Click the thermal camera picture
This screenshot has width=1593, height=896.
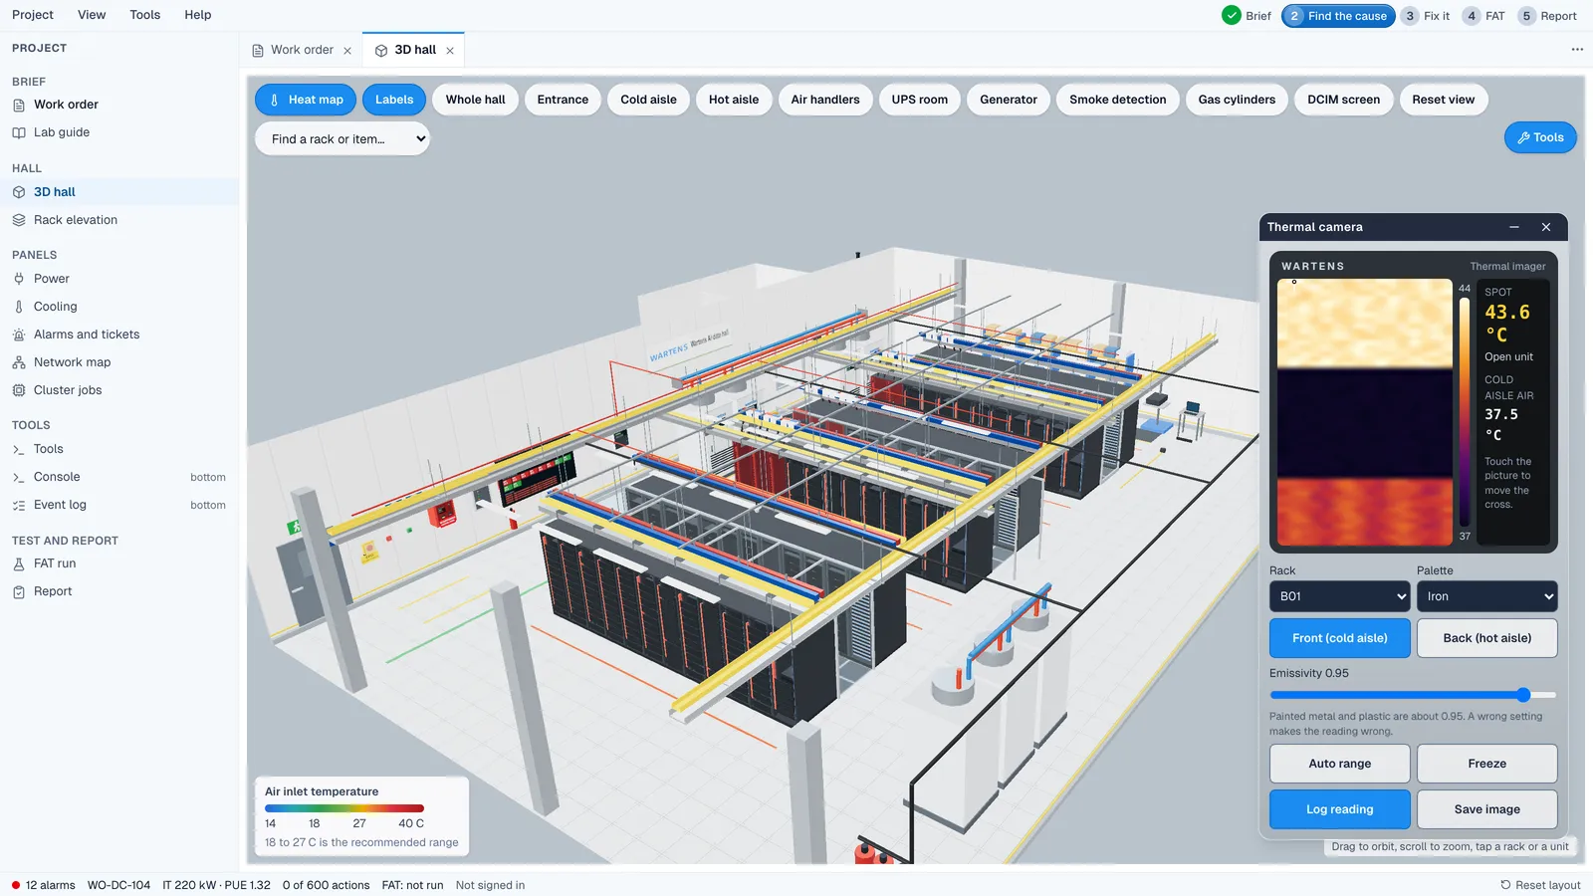(1364, 412)
